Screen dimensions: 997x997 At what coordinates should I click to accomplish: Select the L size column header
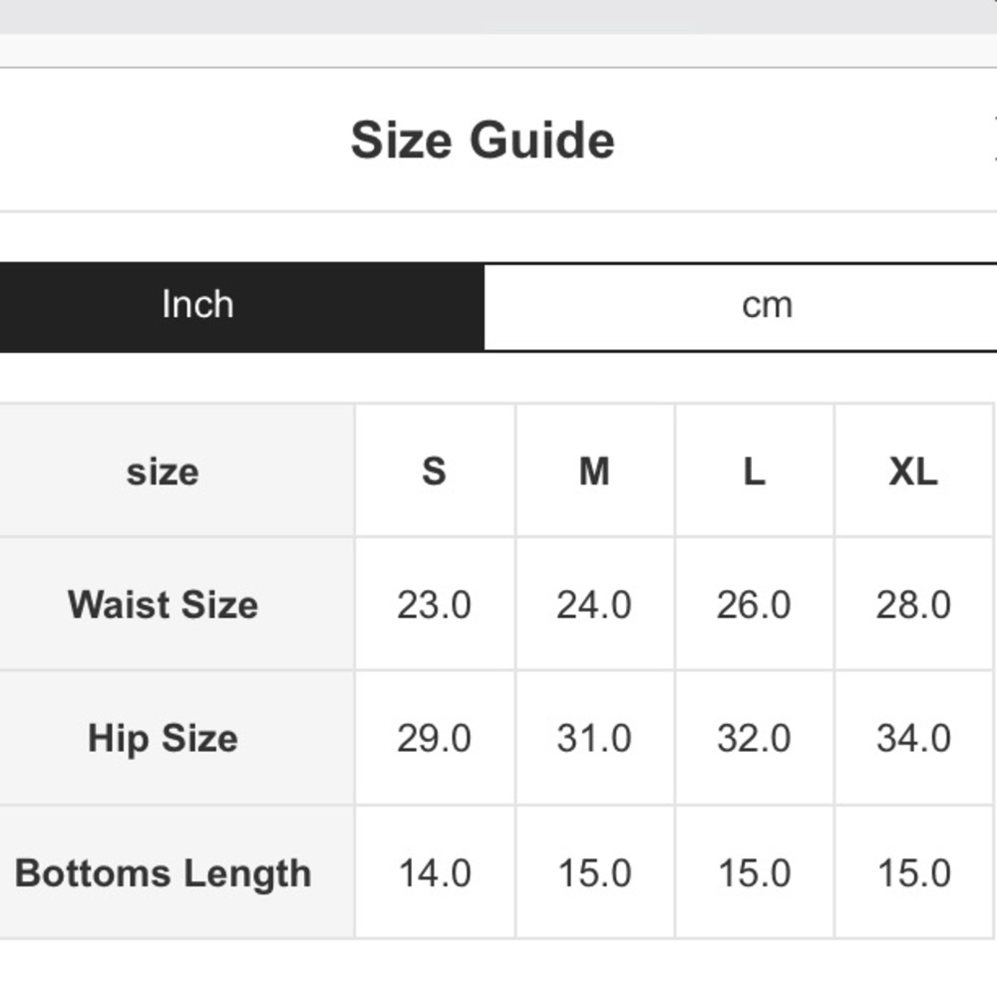(754, 472)
